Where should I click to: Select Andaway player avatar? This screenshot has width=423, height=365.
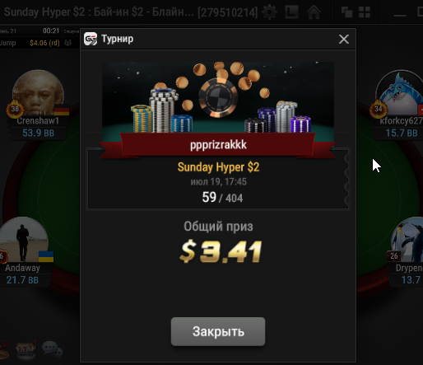coord(23,240)
